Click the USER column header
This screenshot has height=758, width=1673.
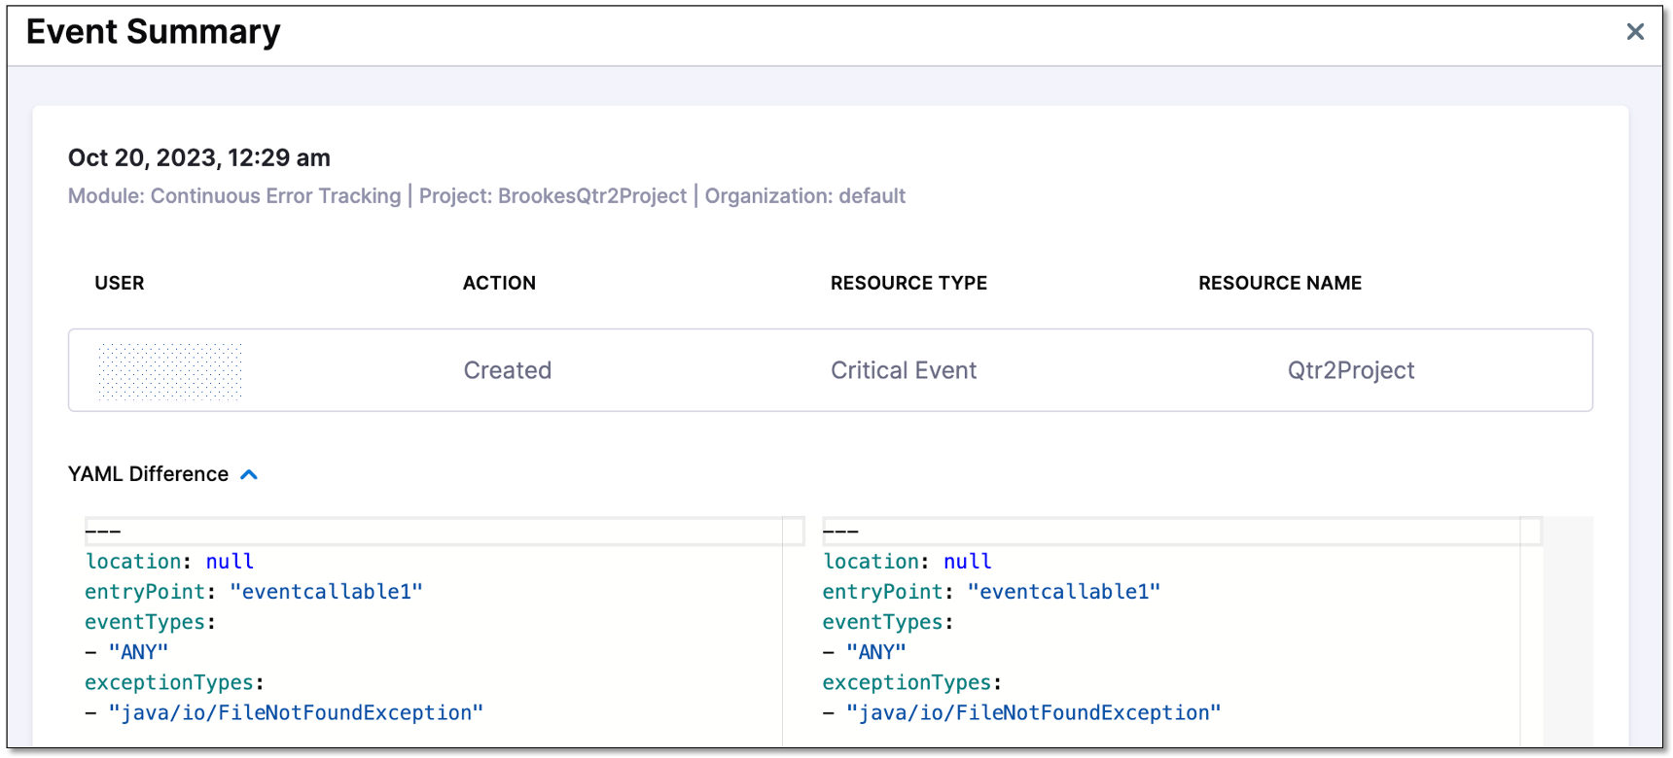[x=120, y=283]
